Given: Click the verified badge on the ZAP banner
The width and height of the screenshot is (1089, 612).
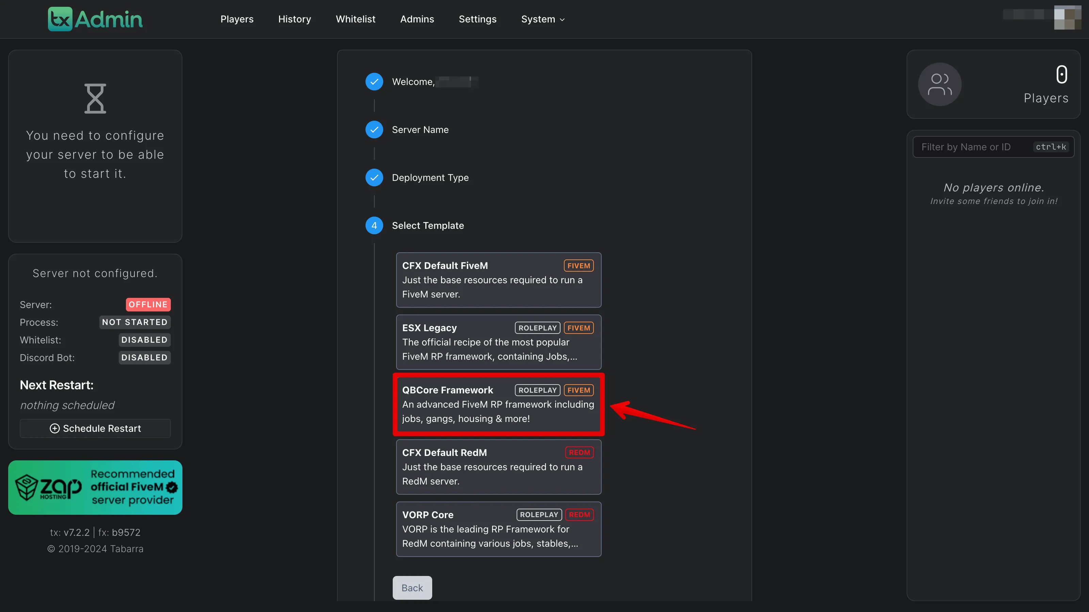Looking at the screenshot, I should pos(172,487).
